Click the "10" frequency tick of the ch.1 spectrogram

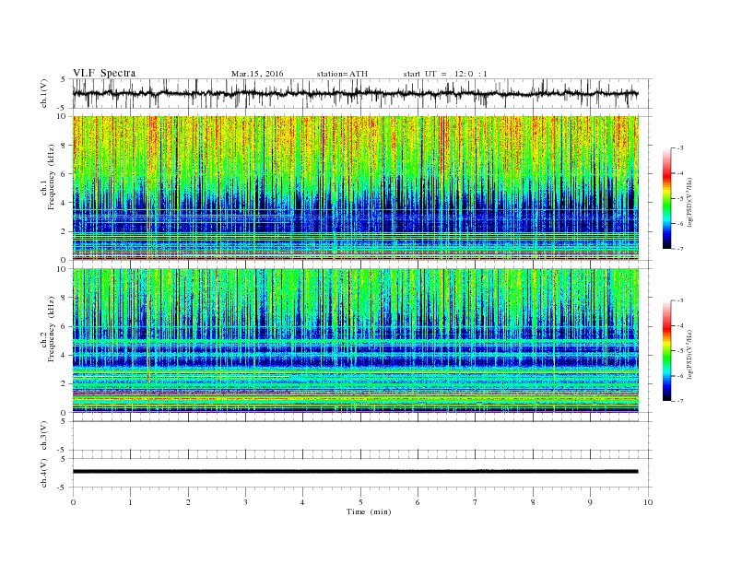tap(63, 116)
